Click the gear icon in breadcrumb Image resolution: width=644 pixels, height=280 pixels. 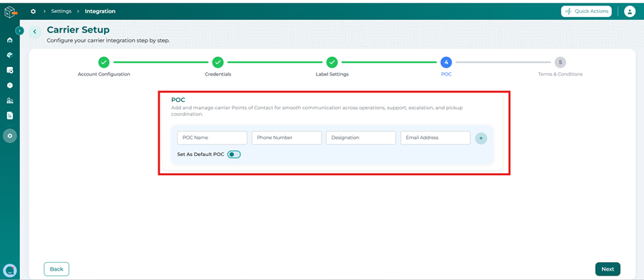[34, 11]
